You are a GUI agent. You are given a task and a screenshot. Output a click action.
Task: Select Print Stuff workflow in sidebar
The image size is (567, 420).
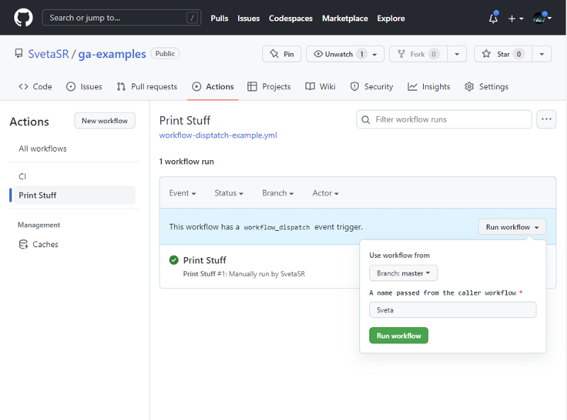(74, 195)
